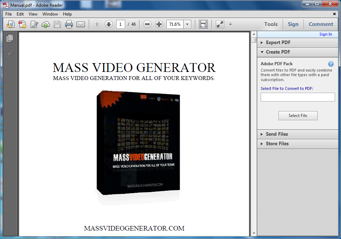Click the Sign In link
This screenshot has height=239, width=341.
coord(325,34)
